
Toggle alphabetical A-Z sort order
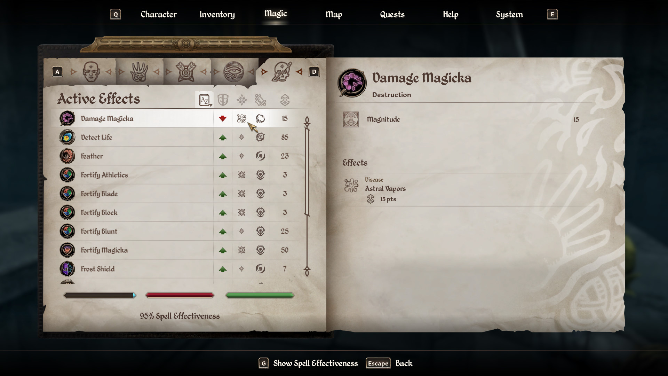point(205,100)
